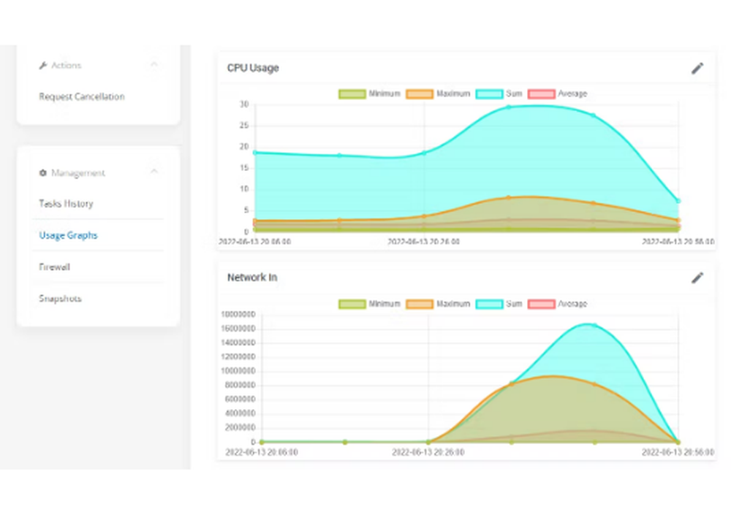
Task: Click Request Cancellation
Action: coord(82,96)
